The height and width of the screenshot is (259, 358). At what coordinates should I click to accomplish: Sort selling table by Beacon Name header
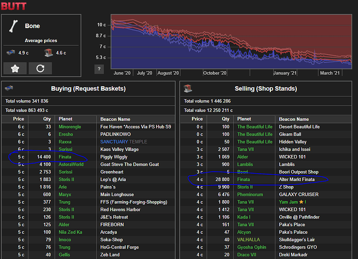pos(294,119)
